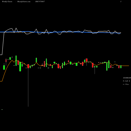The image size is (131, 131).
Task: Click the 'in 5 Days' text
Action: (x=126, y=84)
